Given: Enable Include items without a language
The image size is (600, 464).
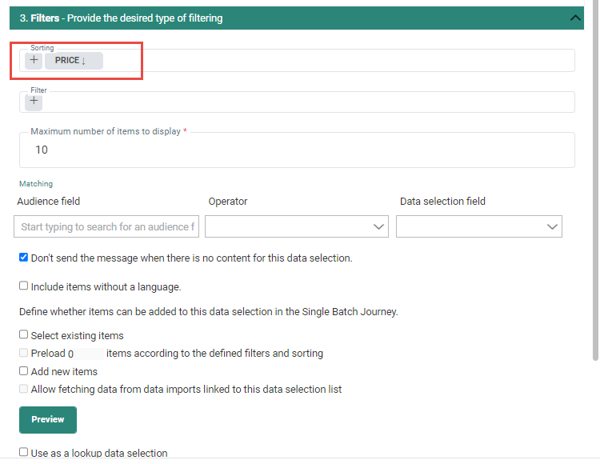Looking at the screenshot, I should click(24, 286).
